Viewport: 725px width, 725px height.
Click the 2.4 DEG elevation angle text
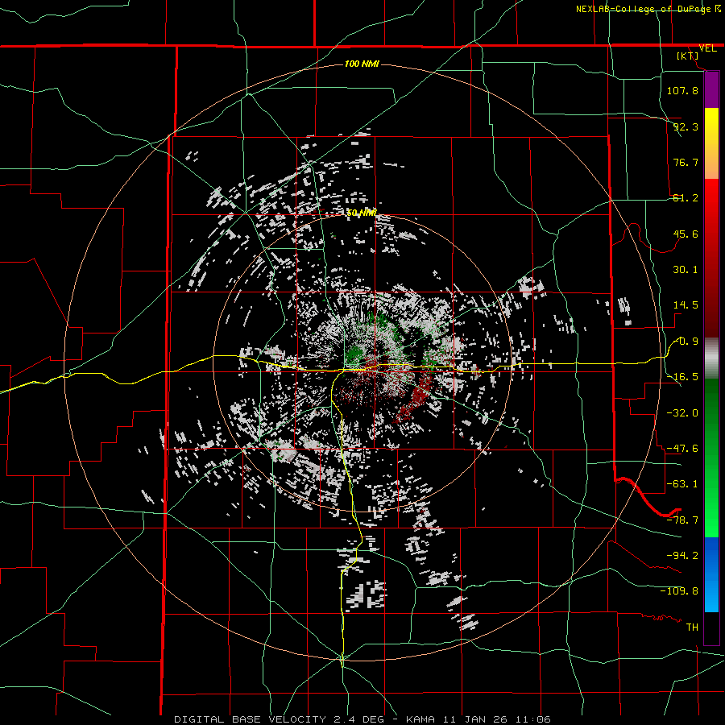point(358,719)
